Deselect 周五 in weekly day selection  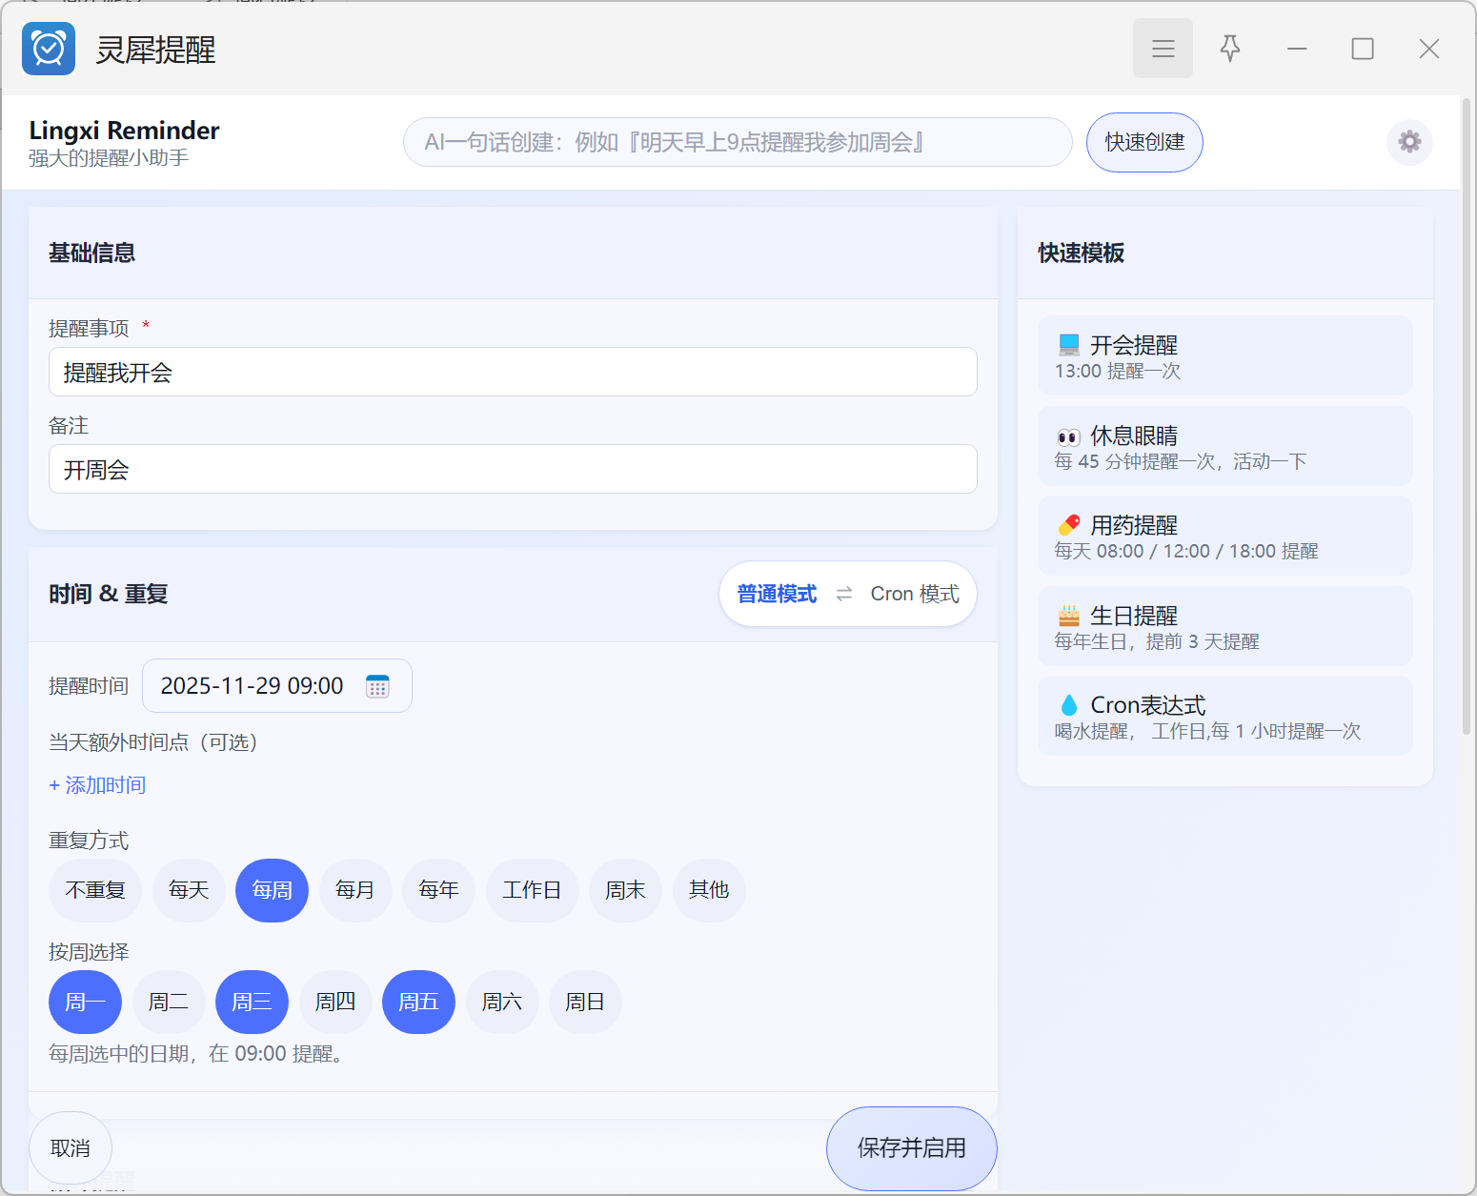(x=418, y=1003)
